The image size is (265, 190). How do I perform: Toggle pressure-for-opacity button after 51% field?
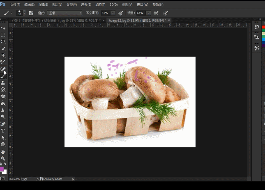[120, 13]
